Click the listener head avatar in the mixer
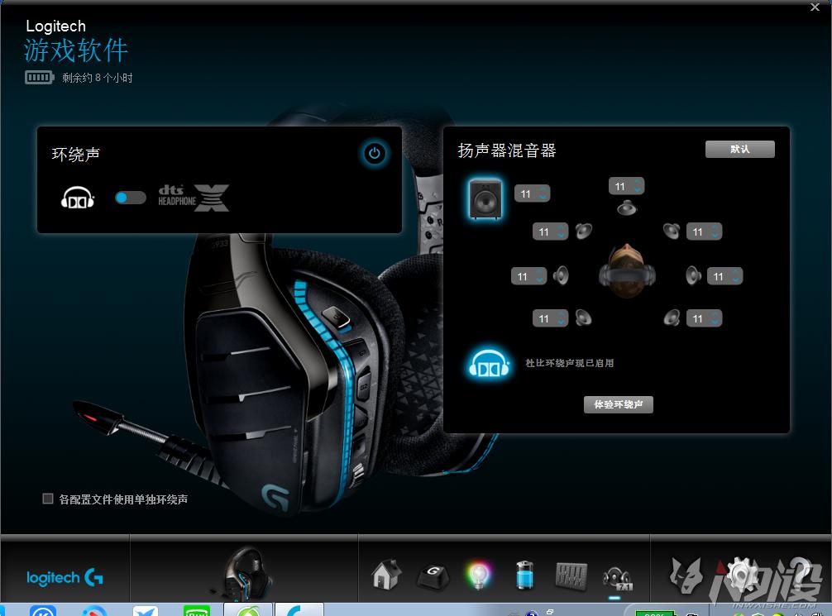This screenshot has width=832, height=616. click(x=627, y=275)
